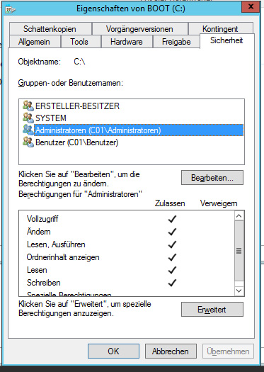Click the permissions scrollbar thumb
Image resolution: width=264 pixels, height=372 pixels.
click(239, 251)
